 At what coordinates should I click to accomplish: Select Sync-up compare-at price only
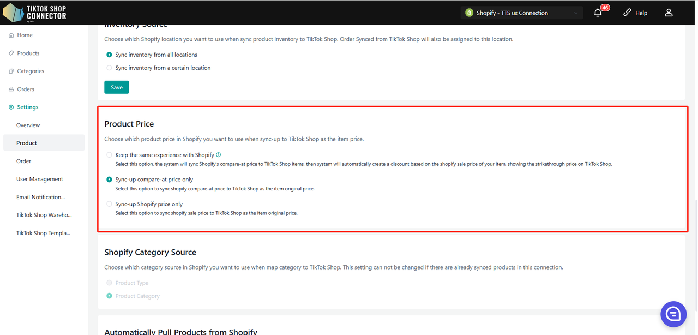[110, 180]
